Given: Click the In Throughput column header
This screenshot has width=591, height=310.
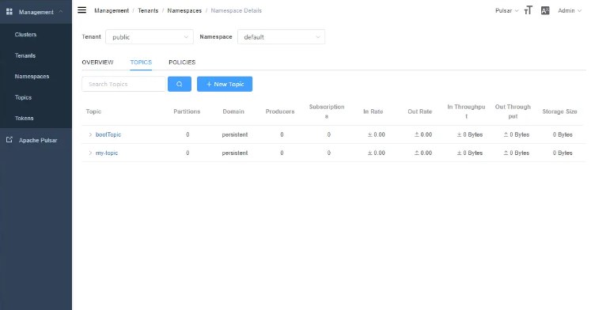Looking at the screenshot, I should (x=466, y=112).
